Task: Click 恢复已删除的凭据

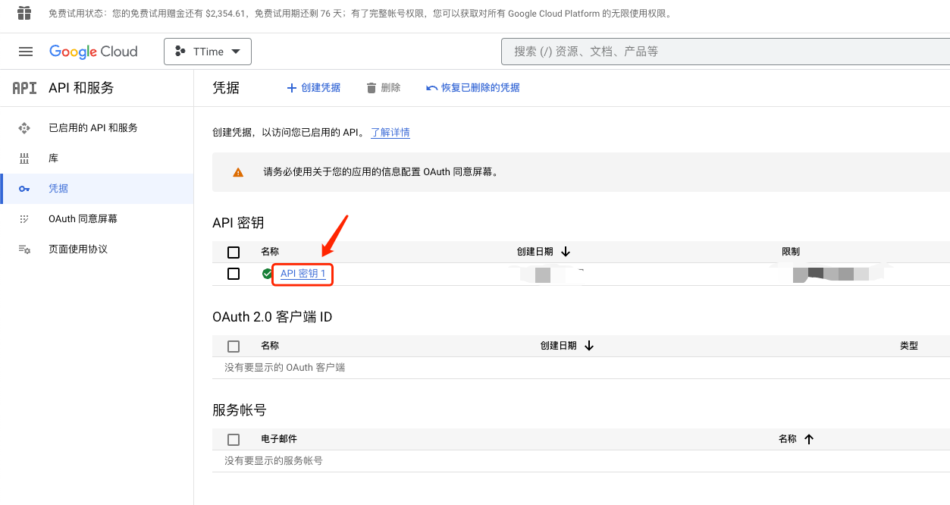Action: [x=473, y=88]
